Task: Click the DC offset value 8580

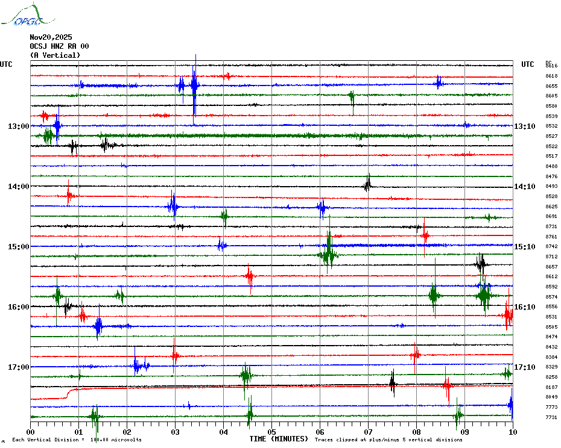Action: click(551, 106)
